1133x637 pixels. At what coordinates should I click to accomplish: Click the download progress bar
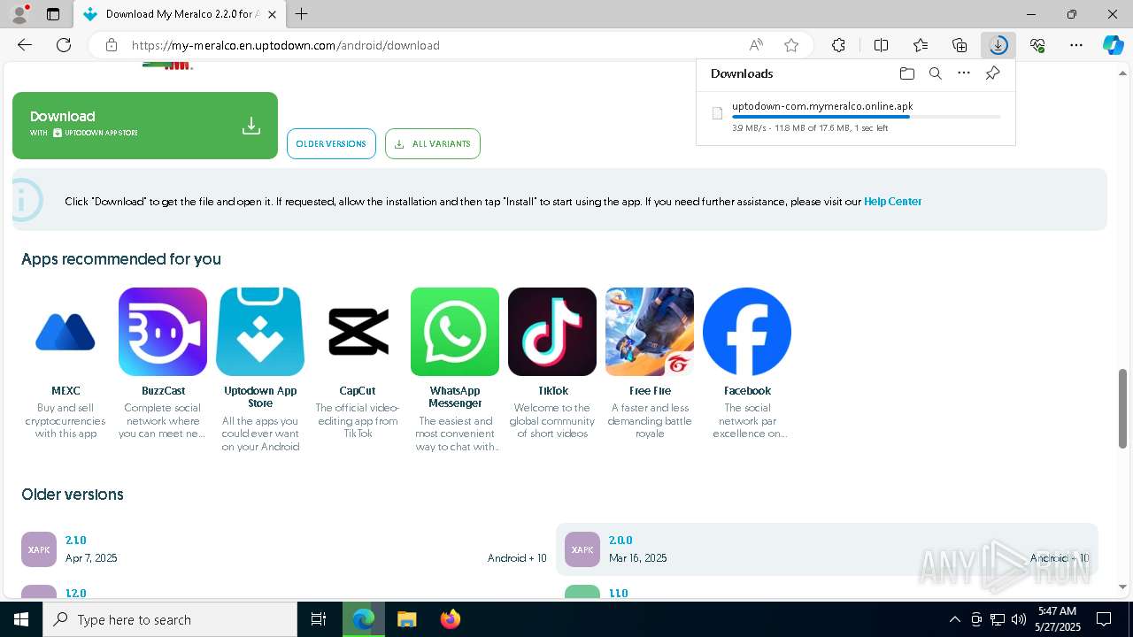866,117
